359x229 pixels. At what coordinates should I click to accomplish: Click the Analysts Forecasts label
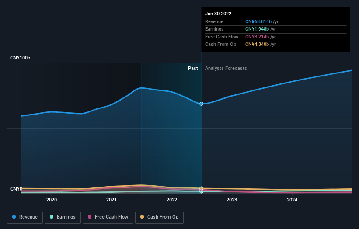pyautogui.click(x=226, y=68)
